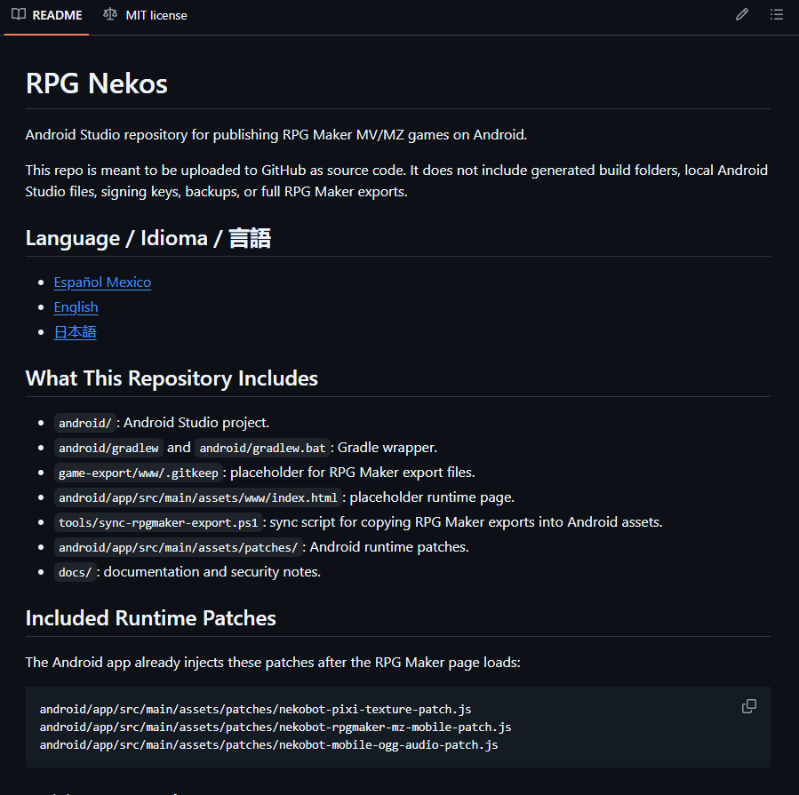This screenshot has width=799, height=795.
Task: Click the Language / Idioma heading
Action: (148, 238)
